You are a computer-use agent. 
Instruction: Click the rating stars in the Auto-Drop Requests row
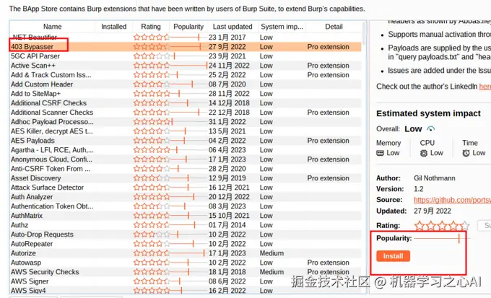point(151,234)
